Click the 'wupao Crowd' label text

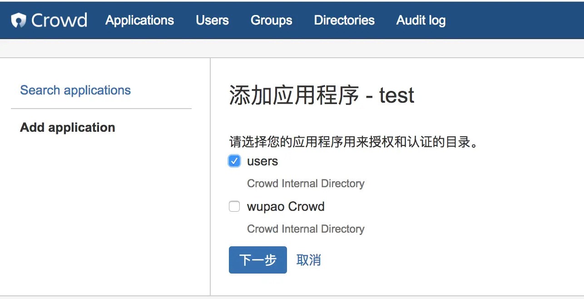point(286,207)
